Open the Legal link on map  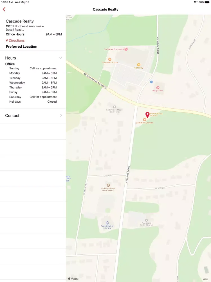(205, 279)
